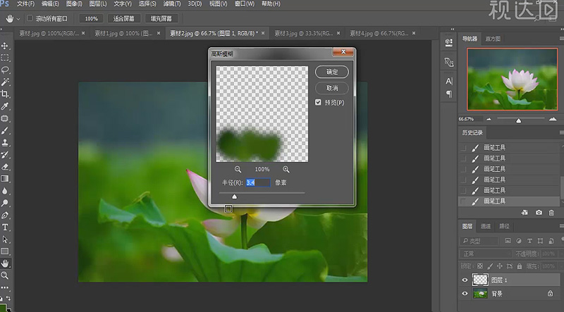Set history brush source on last 画笔工具 state

(464, 201)
